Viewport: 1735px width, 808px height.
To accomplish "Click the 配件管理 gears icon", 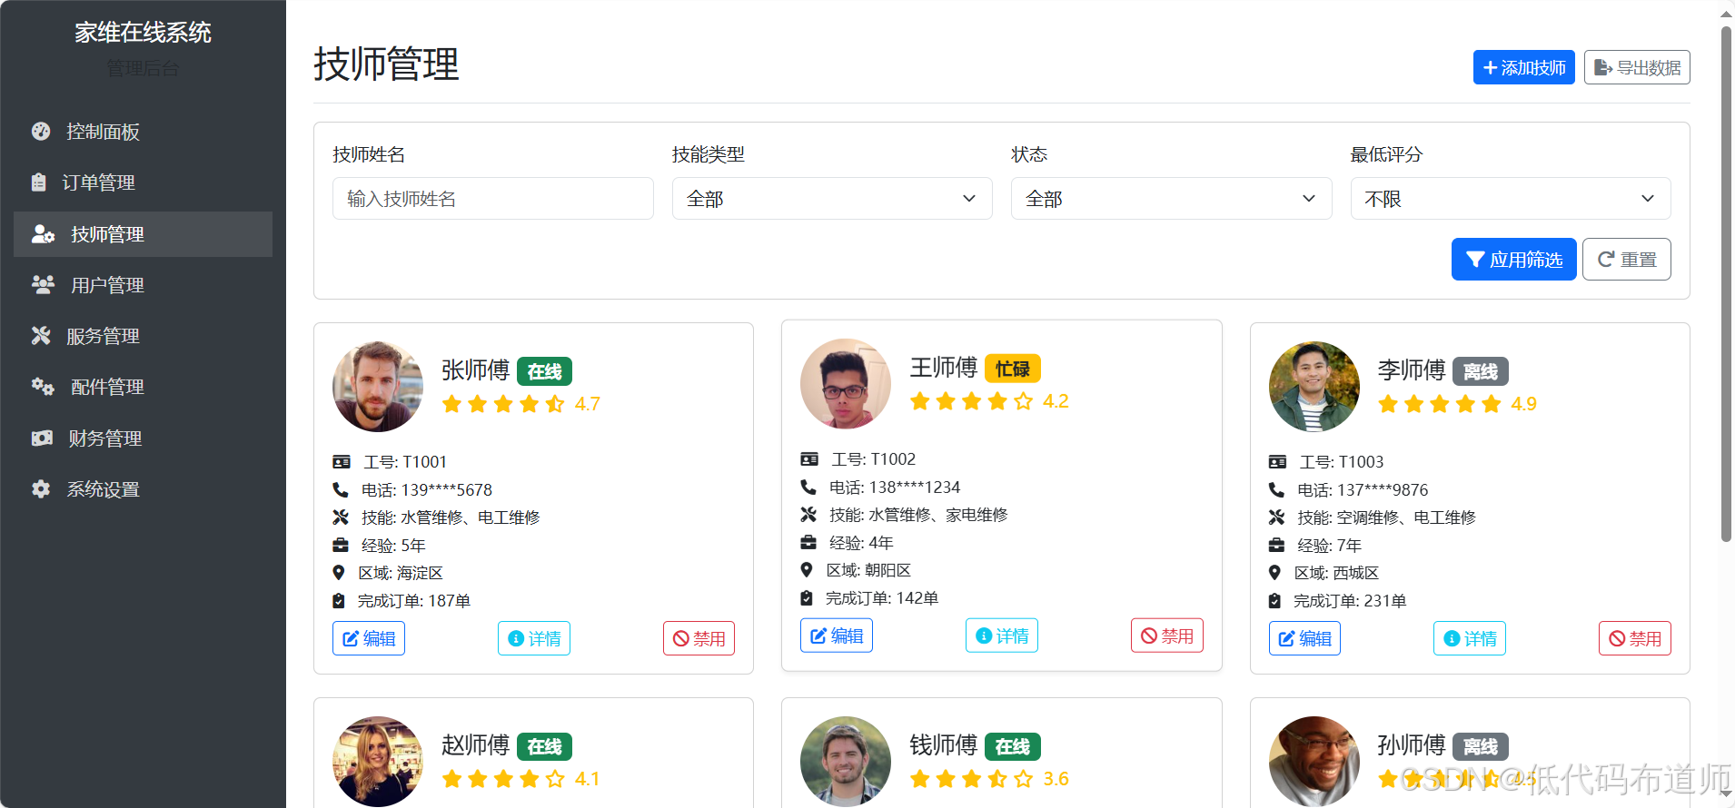I will coord(43,387).
